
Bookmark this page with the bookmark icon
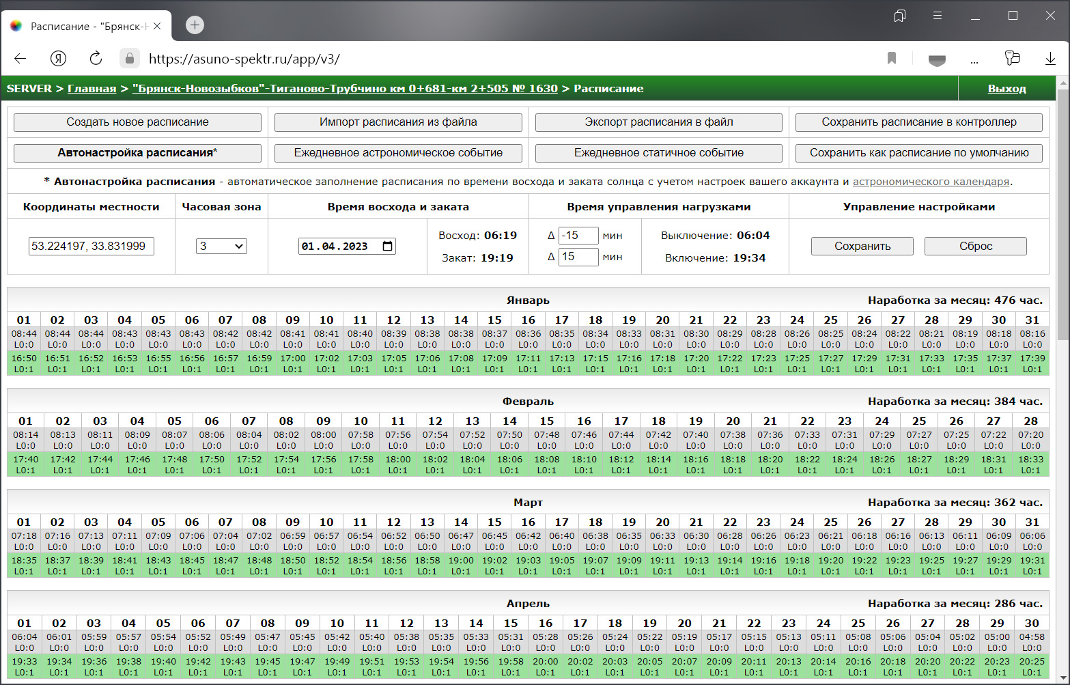tap(892, 59)
